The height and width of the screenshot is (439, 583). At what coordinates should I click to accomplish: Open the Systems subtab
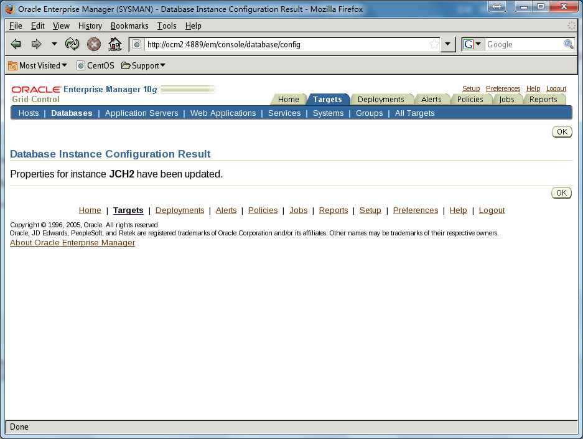(329, 113)
